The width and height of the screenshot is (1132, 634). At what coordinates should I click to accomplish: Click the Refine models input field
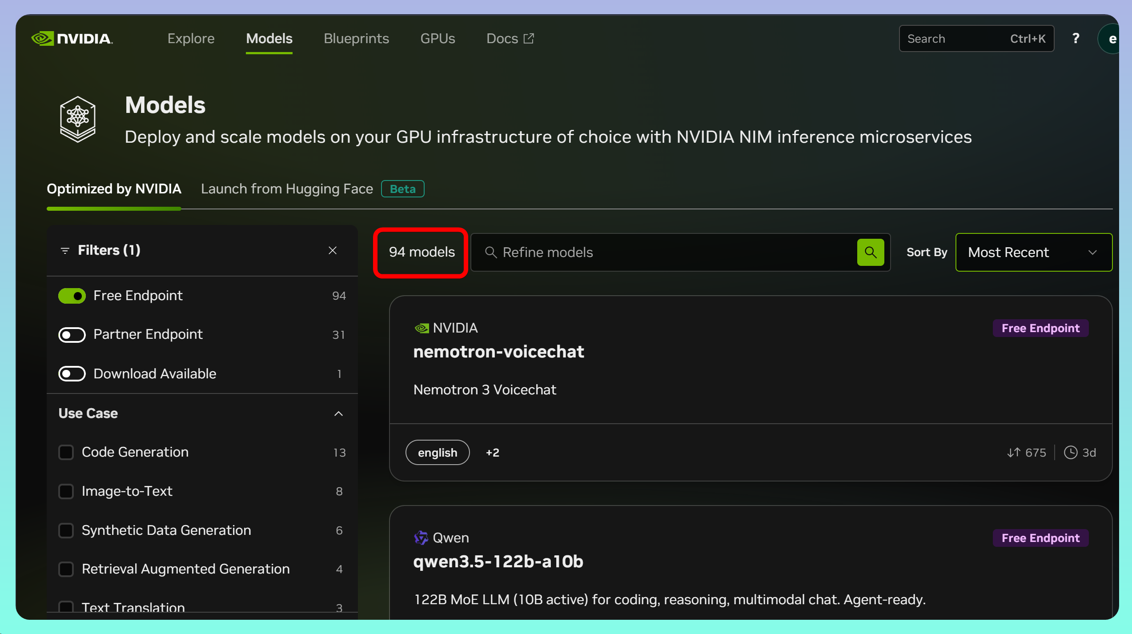(x=667, y=252)
